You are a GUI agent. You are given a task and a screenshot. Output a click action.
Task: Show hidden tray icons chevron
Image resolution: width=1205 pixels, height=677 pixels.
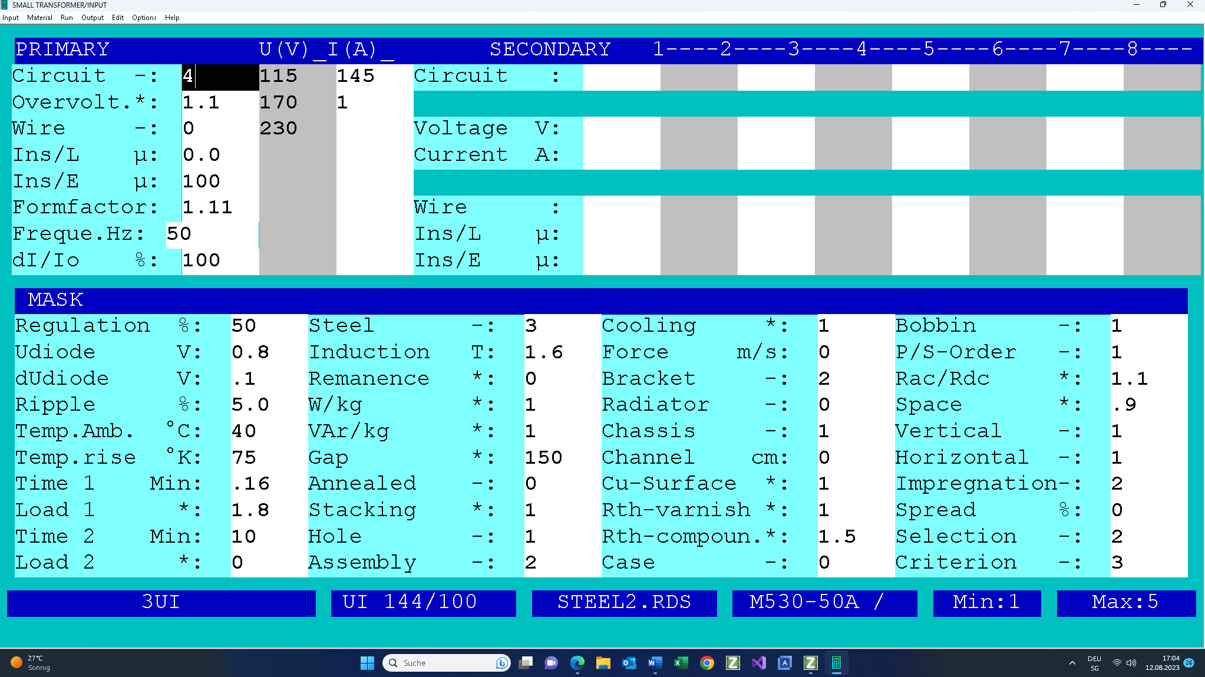coord(1072,663)
